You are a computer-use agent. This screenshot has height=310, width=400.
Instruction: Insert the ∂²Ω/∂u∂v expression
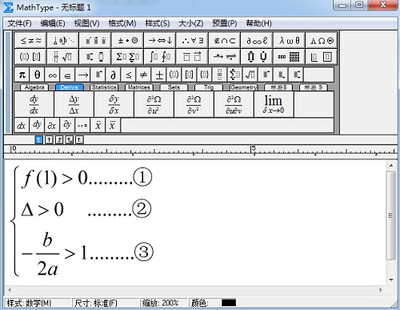pos(234,104)
